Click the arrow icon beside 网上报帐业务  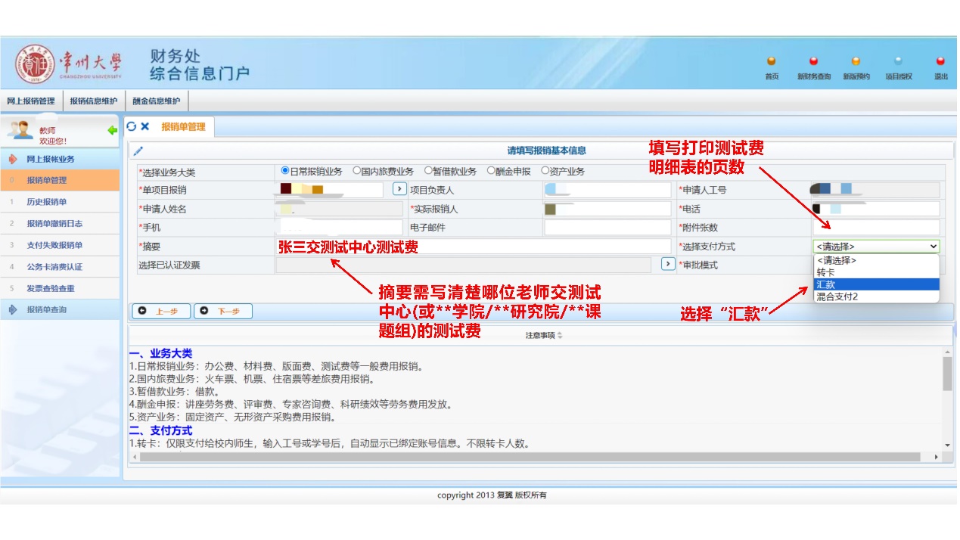tap(13, 159)
